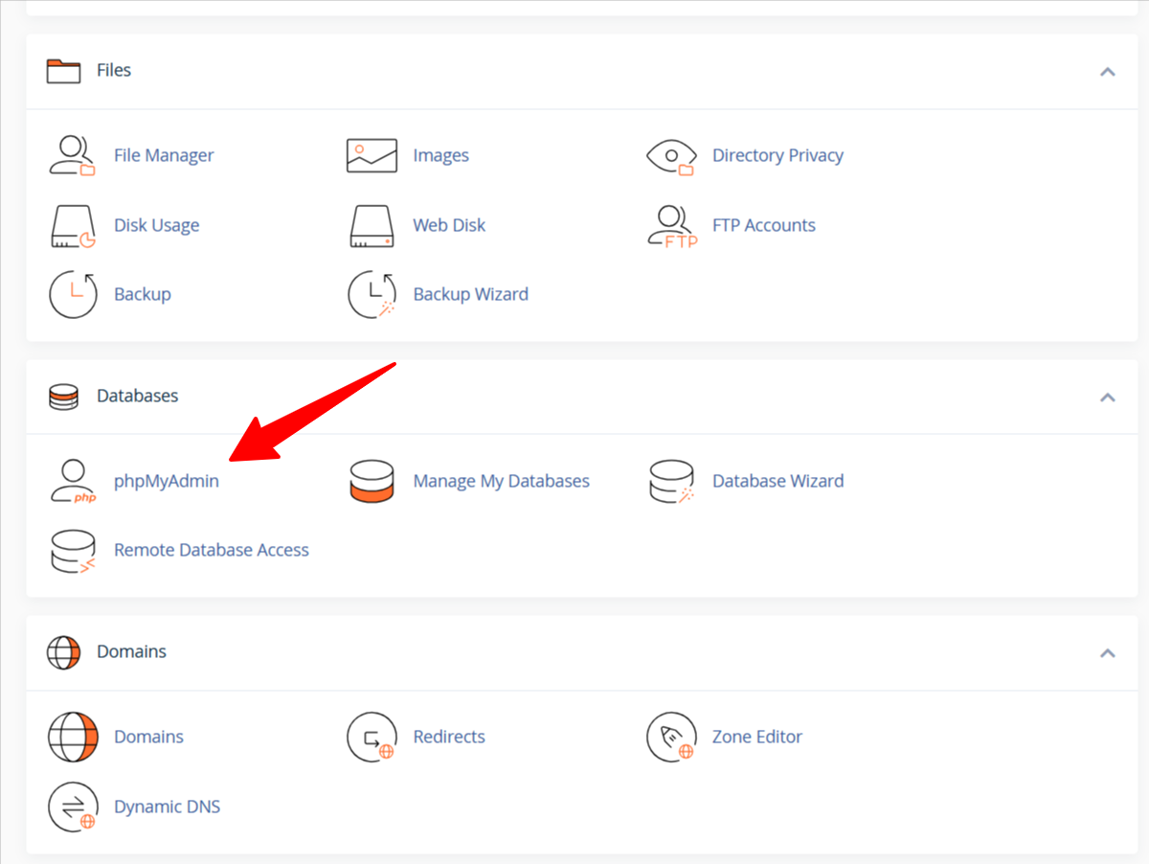Go to Directory Privacy link
The image size is (1149, 864).
coord(777,155)
